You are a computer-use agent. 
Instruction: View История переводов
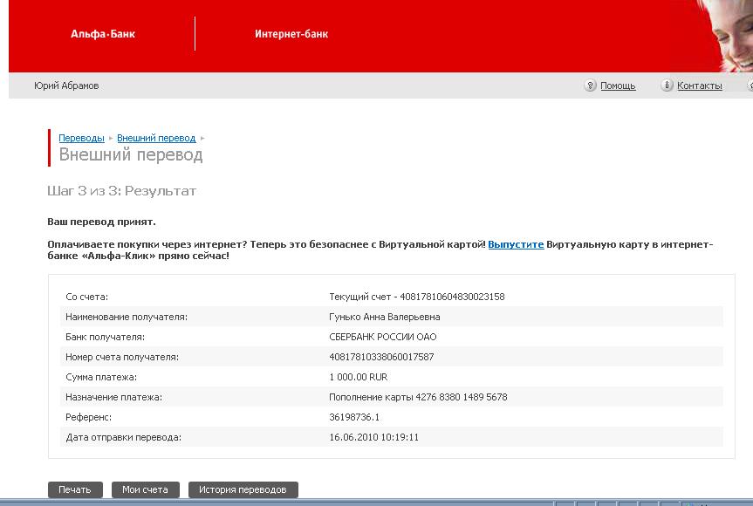[243, 489]
